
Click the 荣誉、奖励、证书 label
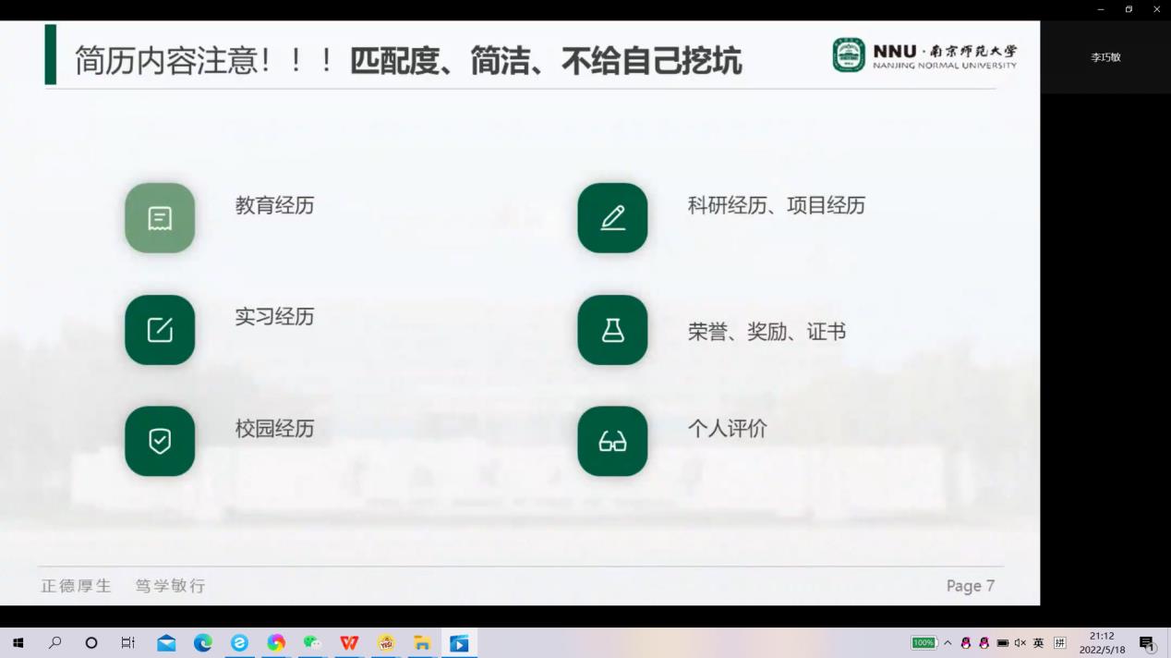[767, 332]
